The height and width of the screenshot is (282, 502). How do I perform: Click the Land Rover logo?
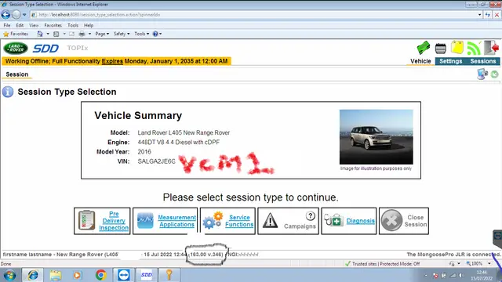pos(16,49)
